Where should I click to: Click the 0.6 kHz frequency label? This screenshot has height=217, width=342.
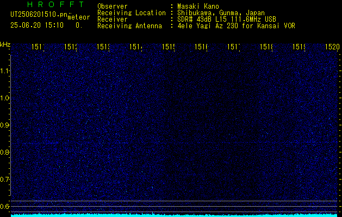click(4, 206)
